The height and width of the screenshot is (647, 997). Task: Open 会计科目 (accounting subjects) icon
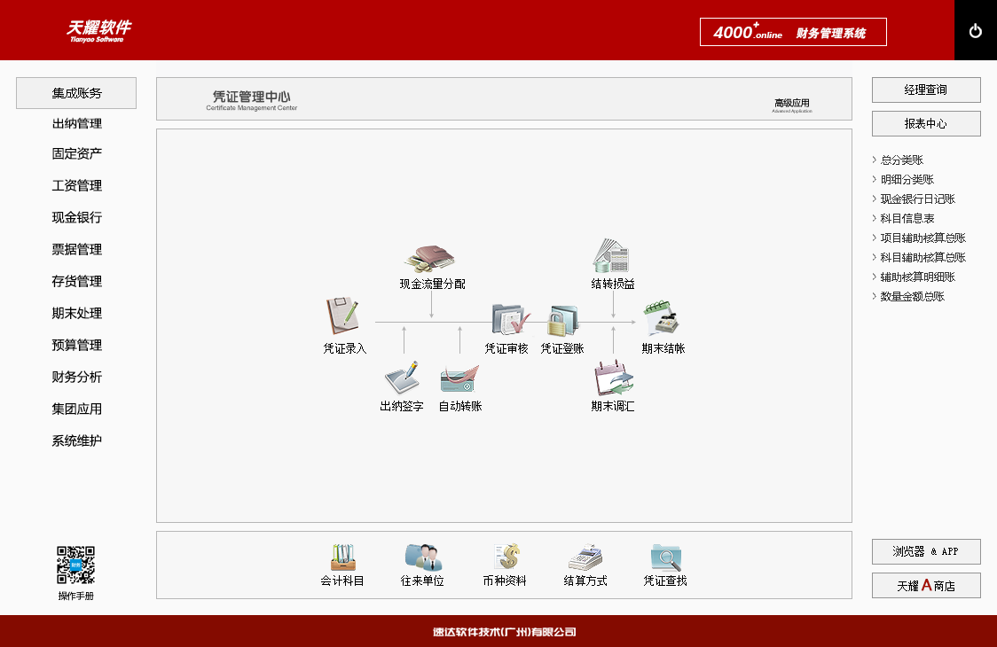344,557
